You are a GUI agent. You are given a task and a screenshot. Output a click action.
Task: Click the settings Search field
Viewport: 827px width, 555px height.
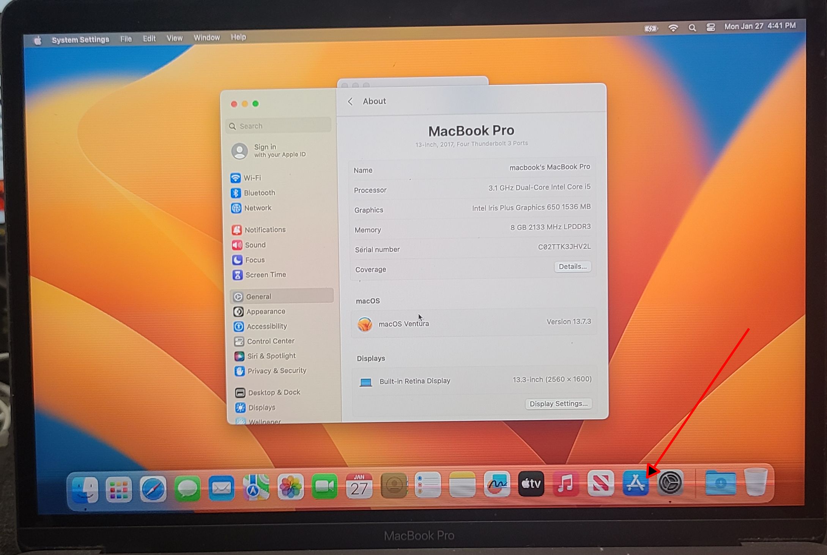pyautogui.click(x=279, y=126)
